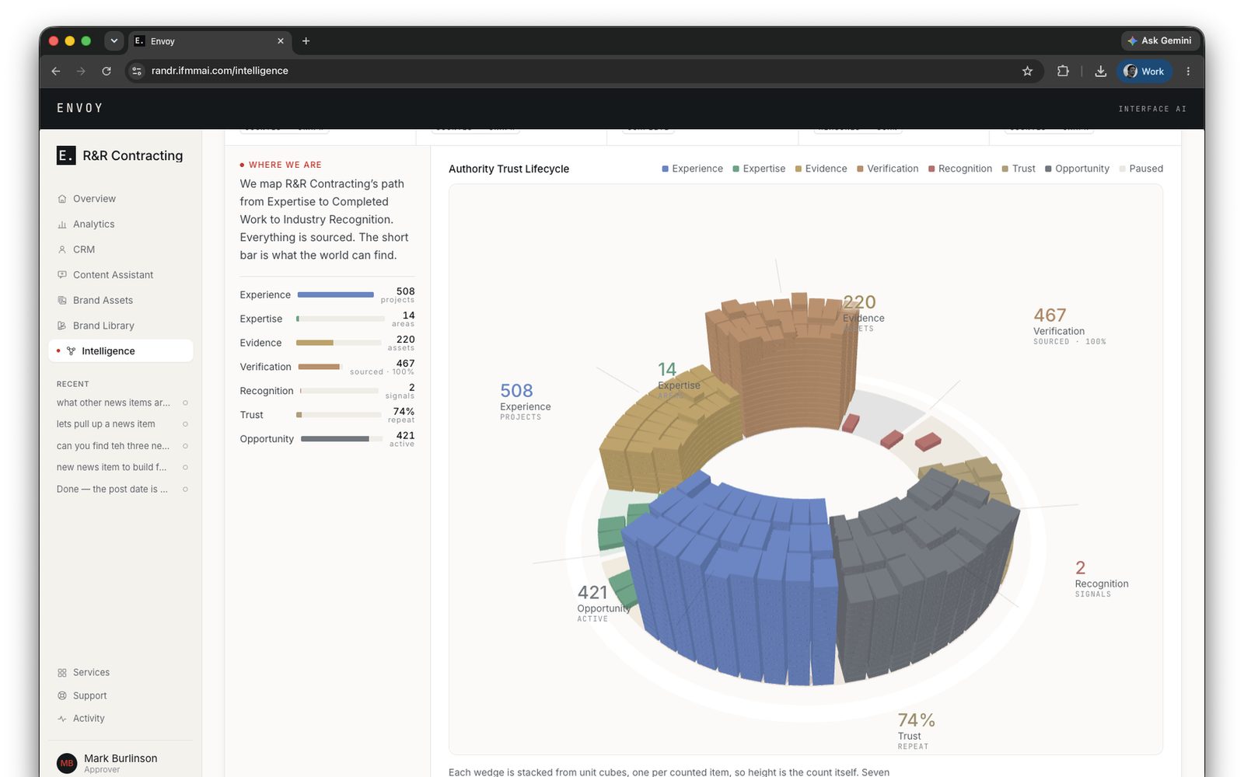This screenshot has width=1244, height=777.
Task: Toggle the Expertise legend item
Action: tap(759, 169)
